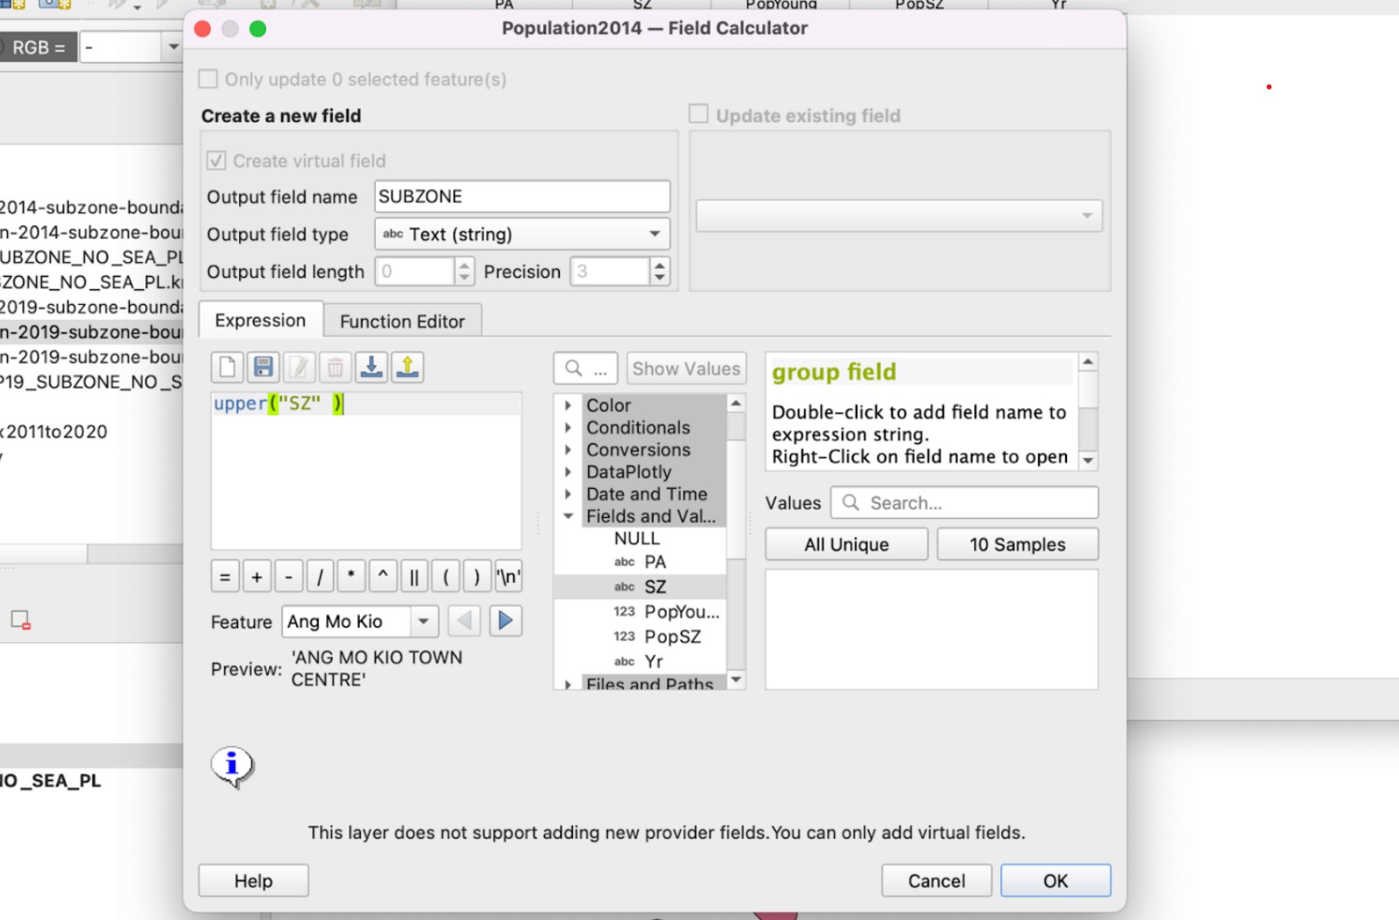This screenshot has height=920, width=1399.
Task: Toggle Only update selected features checkbox
Action: (x=208, y=80)
